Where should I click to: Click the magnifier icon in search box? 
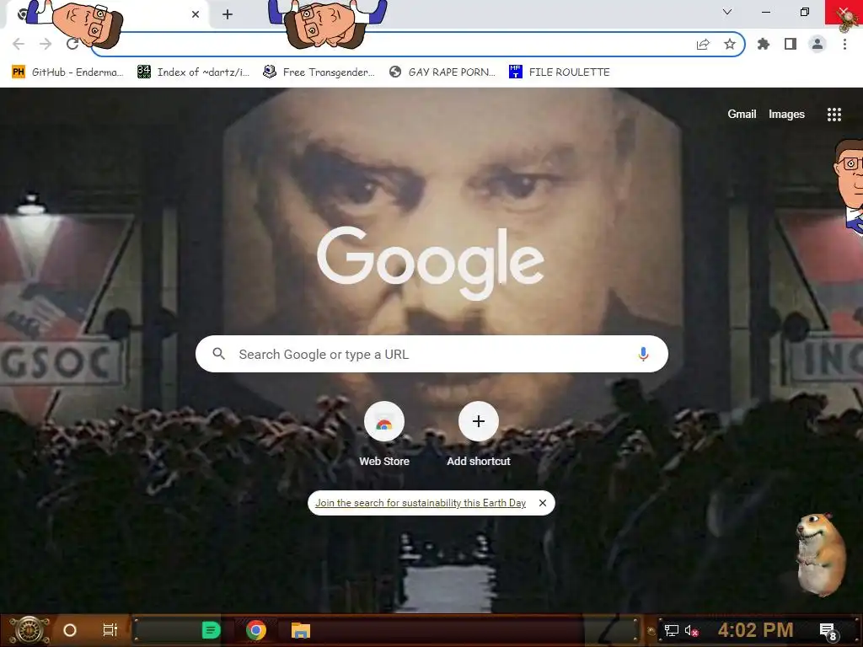click(x=218, y=354)
